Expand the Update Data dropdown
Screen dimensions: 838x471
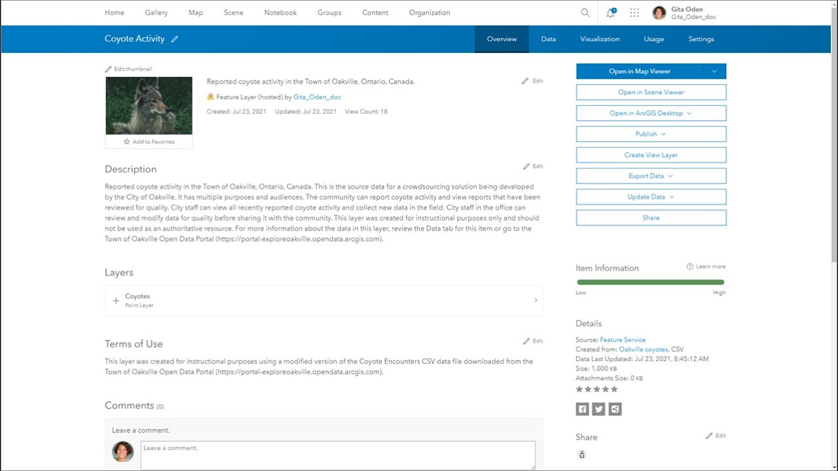(x=671, y=197)
